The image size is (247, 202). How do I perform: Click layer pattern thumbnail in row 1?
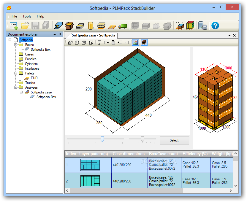[x=90, y=165]
